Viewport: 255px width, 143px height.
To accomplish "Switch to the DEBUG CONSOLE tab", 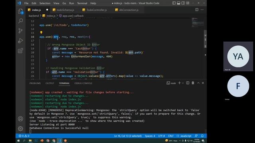I will point(83,83).
